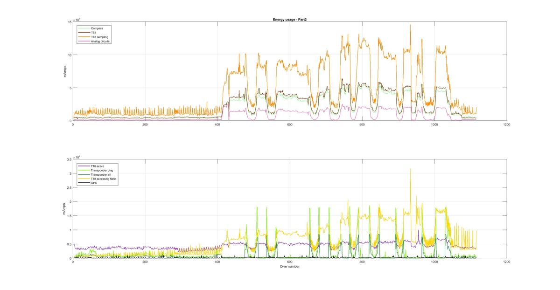The image size is (560, 290).
Task: Click y-axis tick '1.5' on bottom plot
Action: tap(69, 216)
